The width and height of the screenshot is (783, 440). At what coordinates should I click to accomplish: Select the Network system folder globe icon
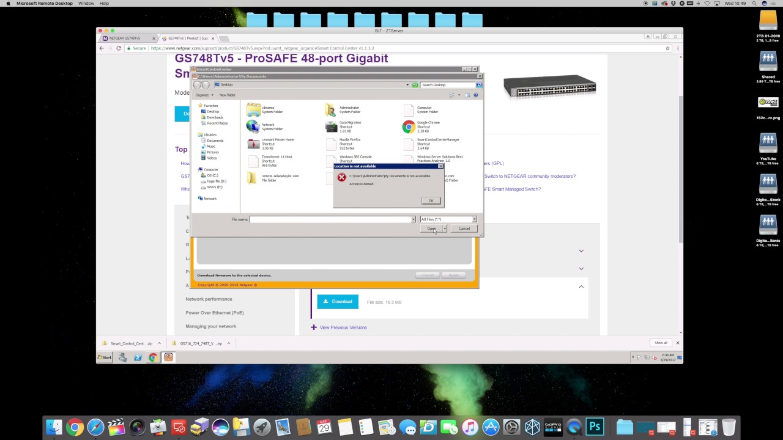(x=253, y=127)
